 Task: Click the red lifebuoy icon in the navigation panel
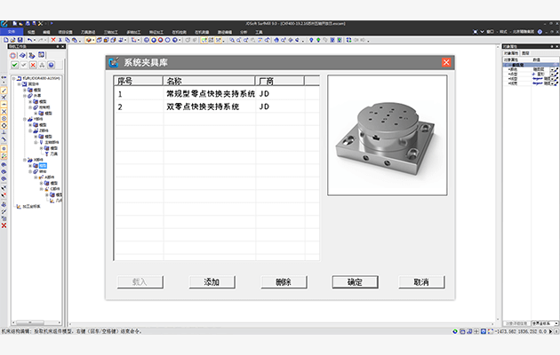point(13,55)
